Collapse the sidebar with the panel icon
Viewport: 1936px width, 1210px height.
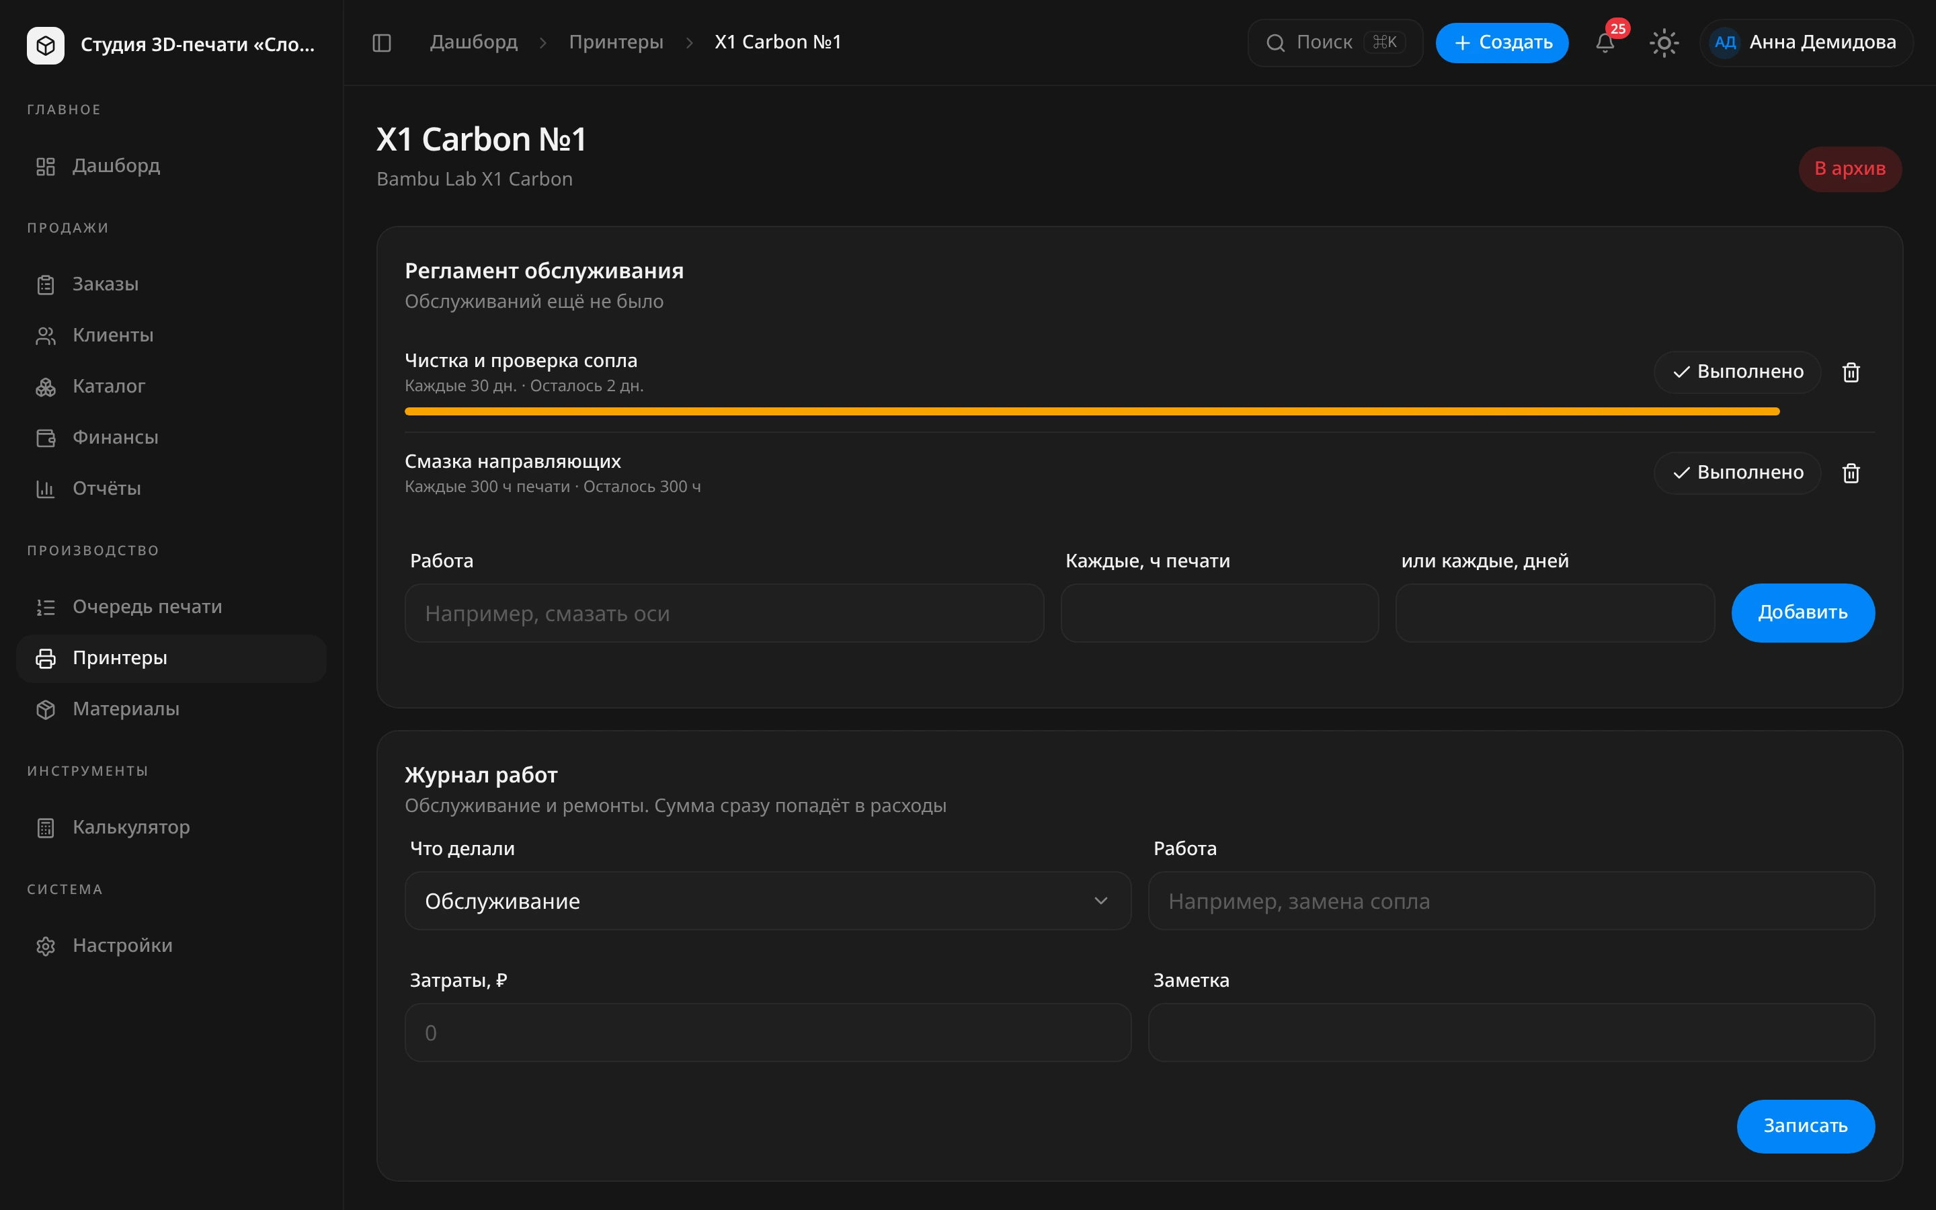382,42
